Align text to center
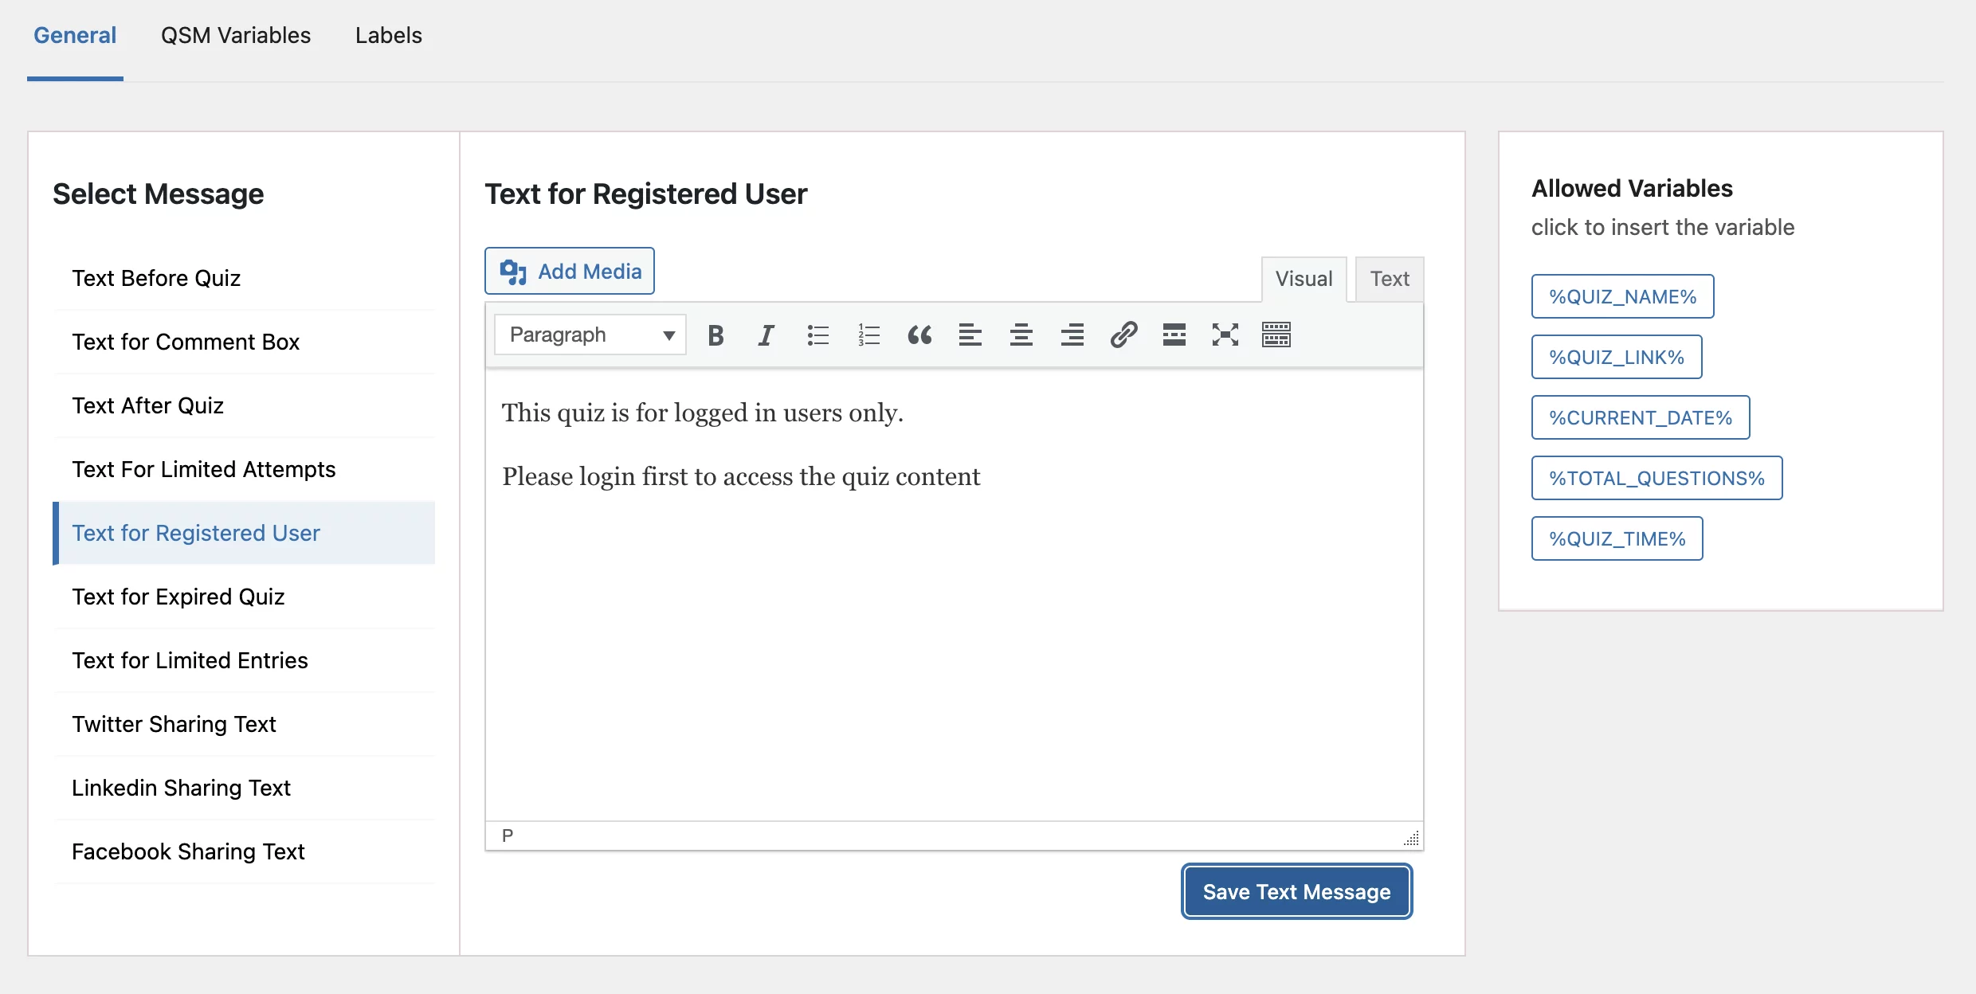Viewport: 1976px width, 994px height. 1021,335
